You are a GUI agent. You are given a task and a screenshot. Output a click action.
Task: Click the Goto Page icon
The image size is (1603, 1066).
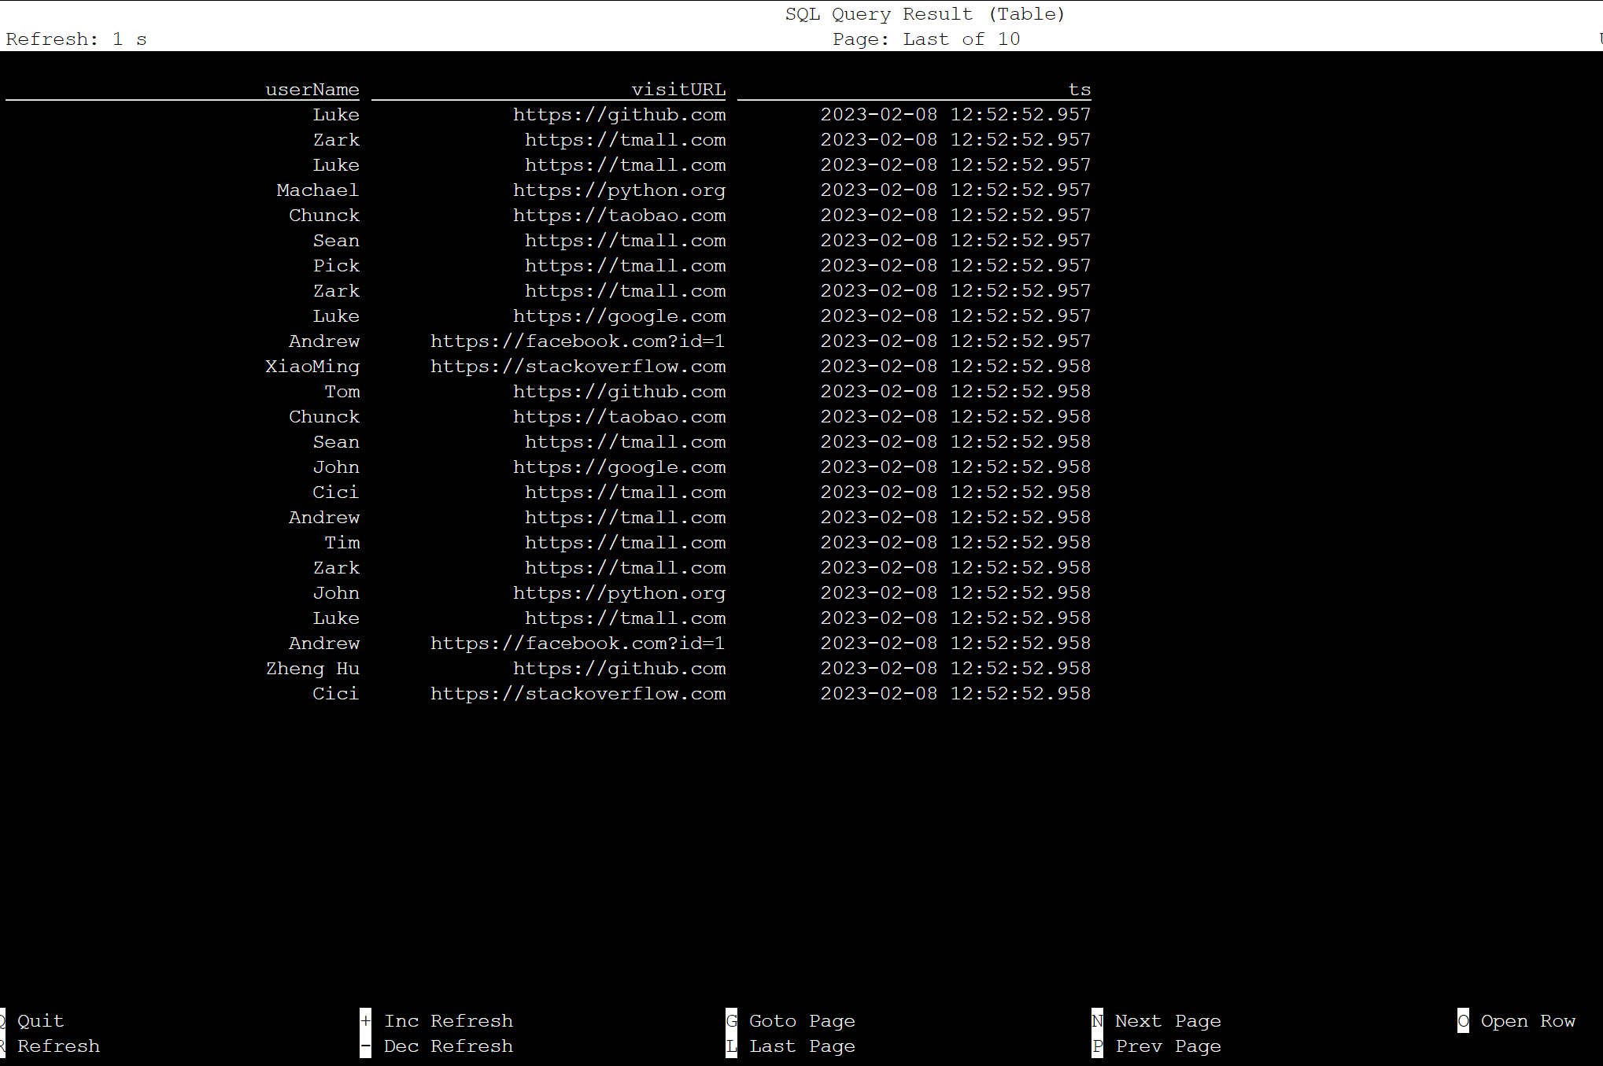coord(731,1020)
